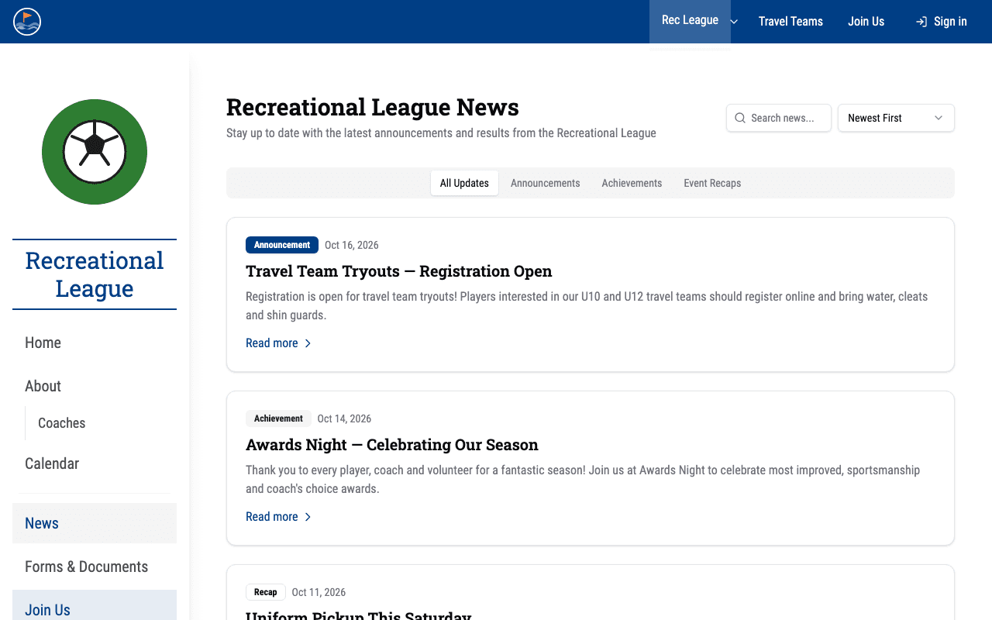
Task: Open Join Us in the top navigation
Action: (x=866, y=22)
